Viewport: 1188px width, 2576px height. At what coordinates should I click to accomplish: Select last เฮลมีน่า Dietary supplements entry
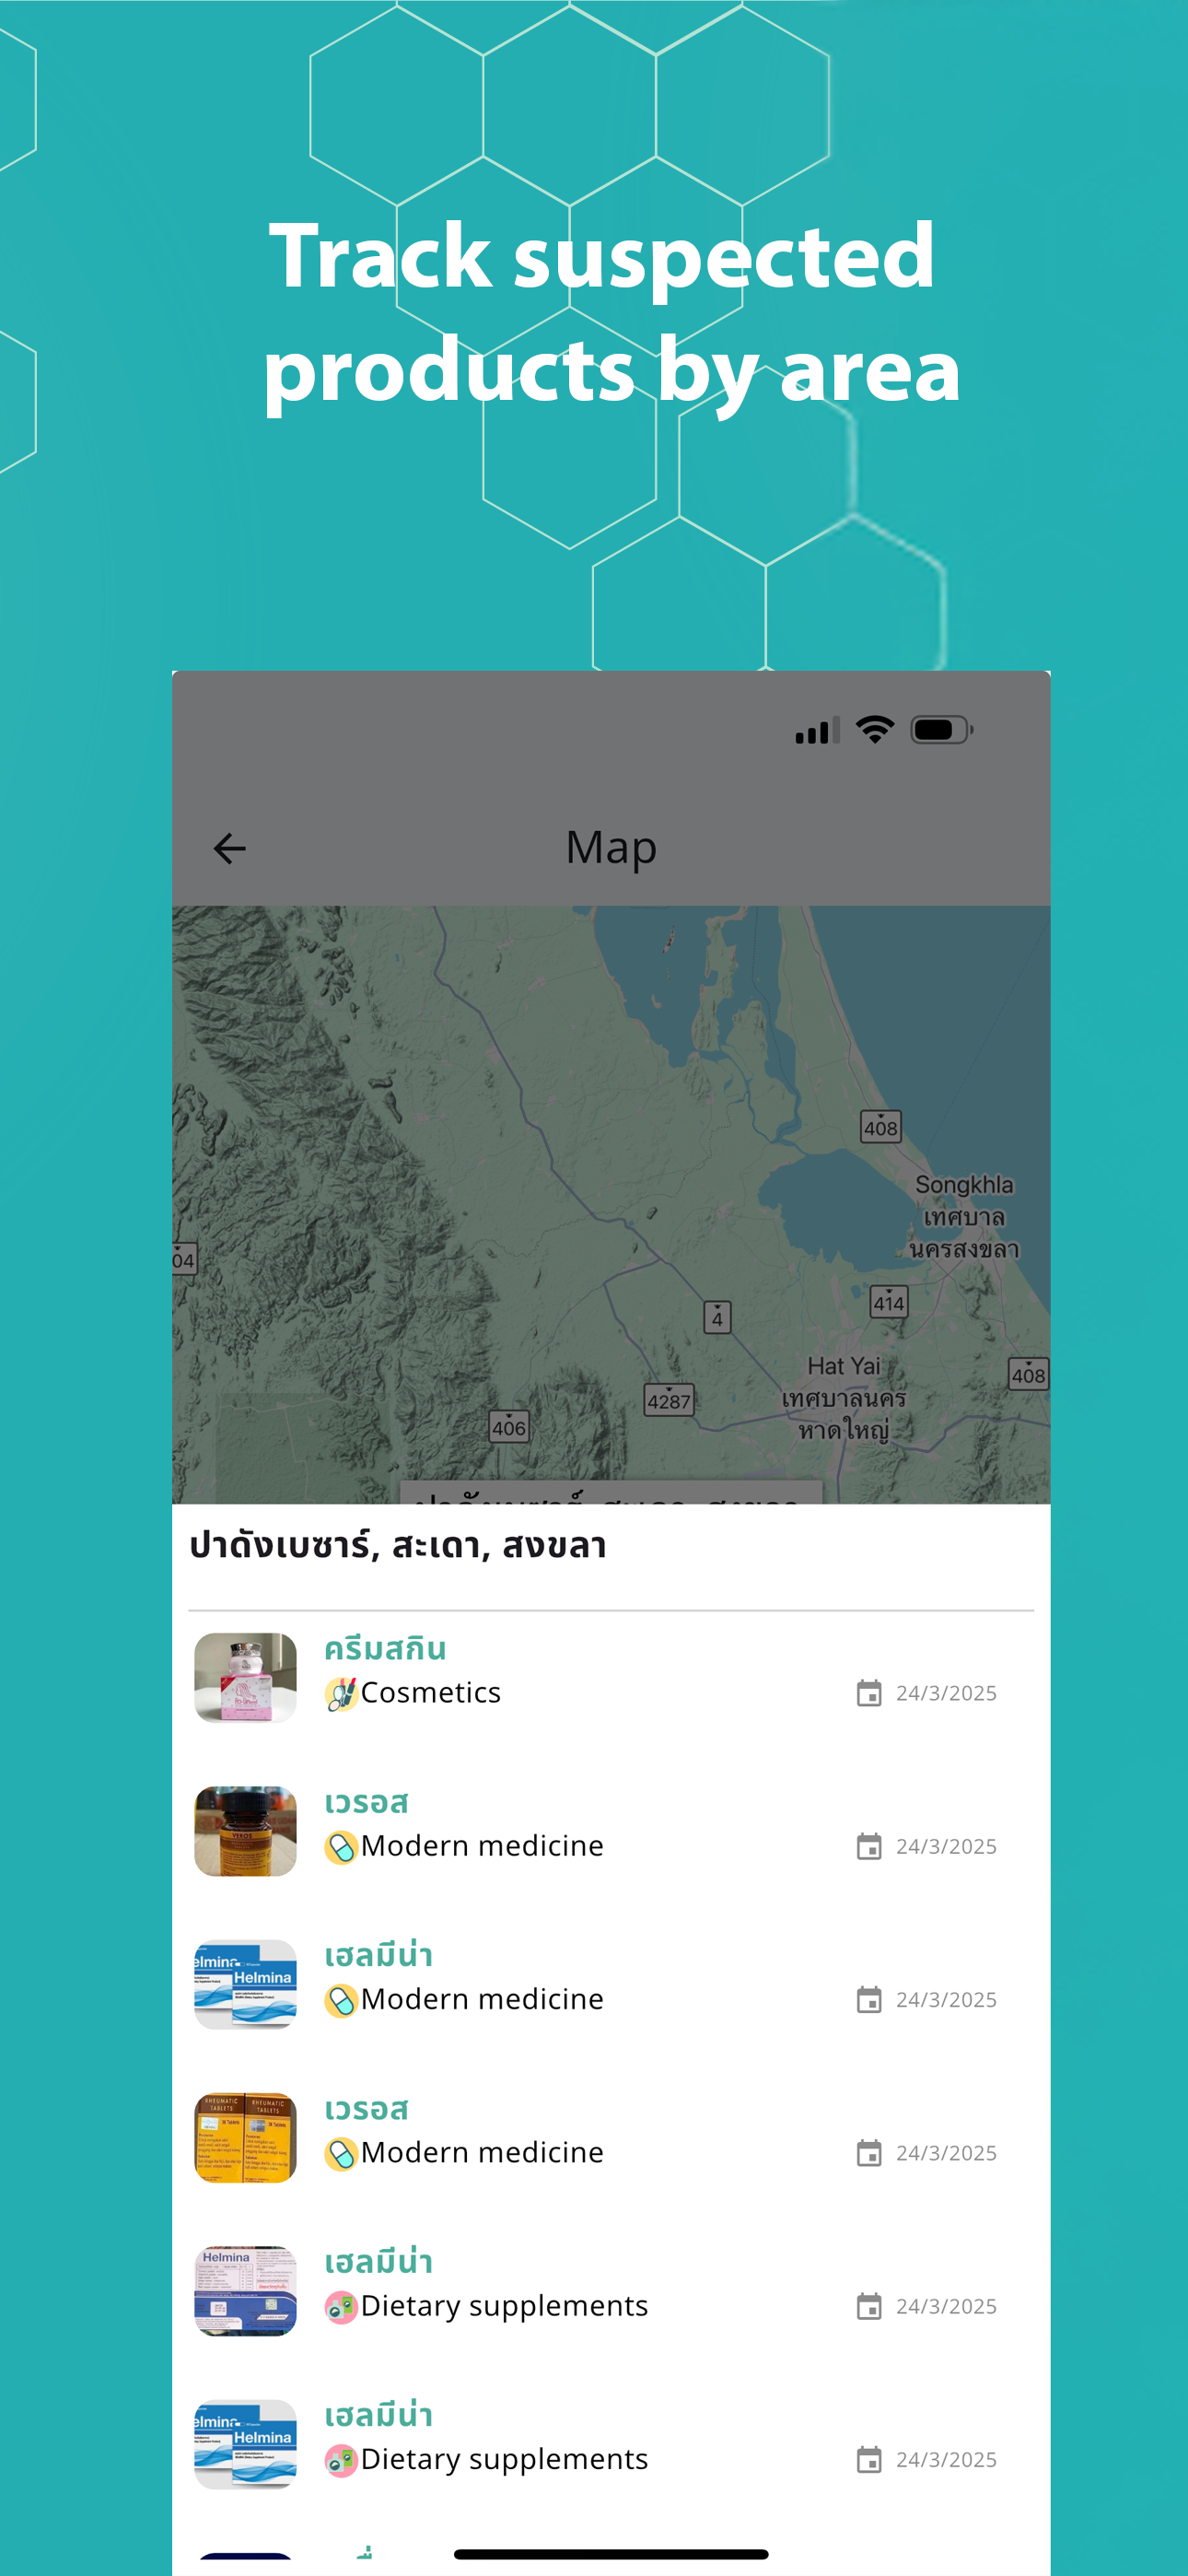click(x=610, y=2444)
